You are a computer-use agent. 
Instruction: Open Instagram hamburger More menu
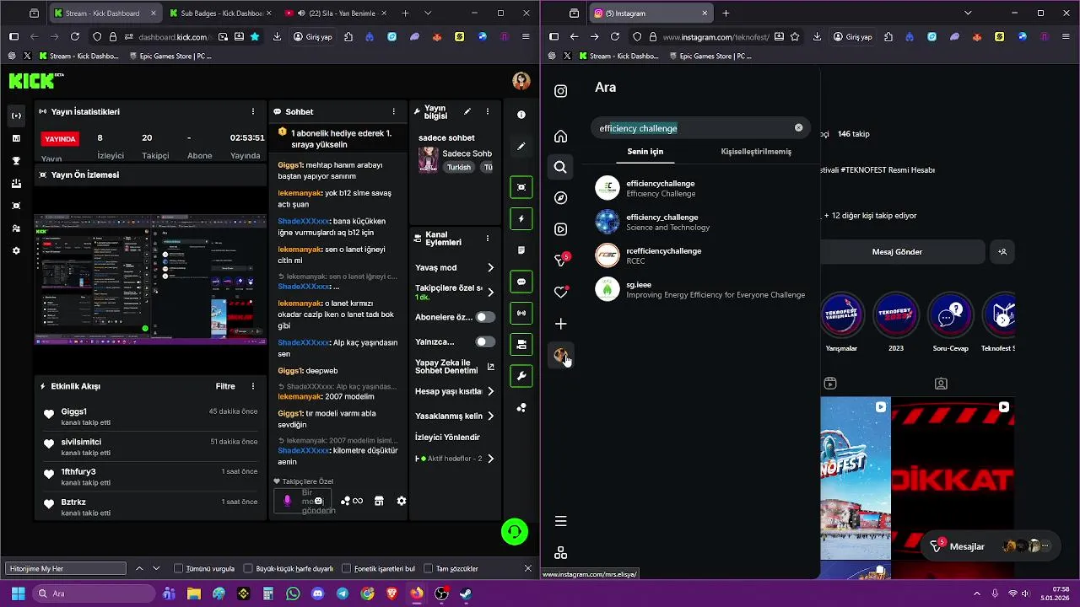coord(560,521)
